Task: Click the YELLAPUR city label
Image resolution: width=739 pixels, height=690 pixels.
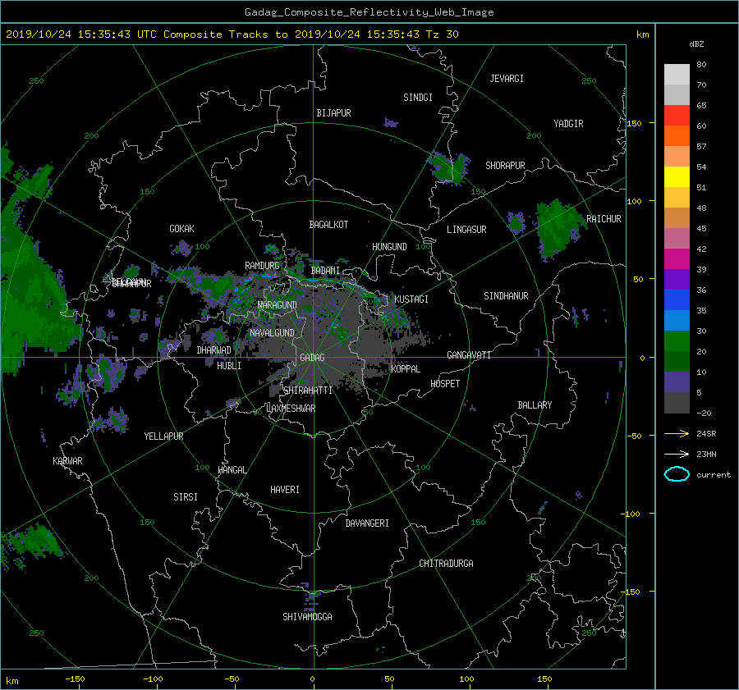Action: (163, 436)
